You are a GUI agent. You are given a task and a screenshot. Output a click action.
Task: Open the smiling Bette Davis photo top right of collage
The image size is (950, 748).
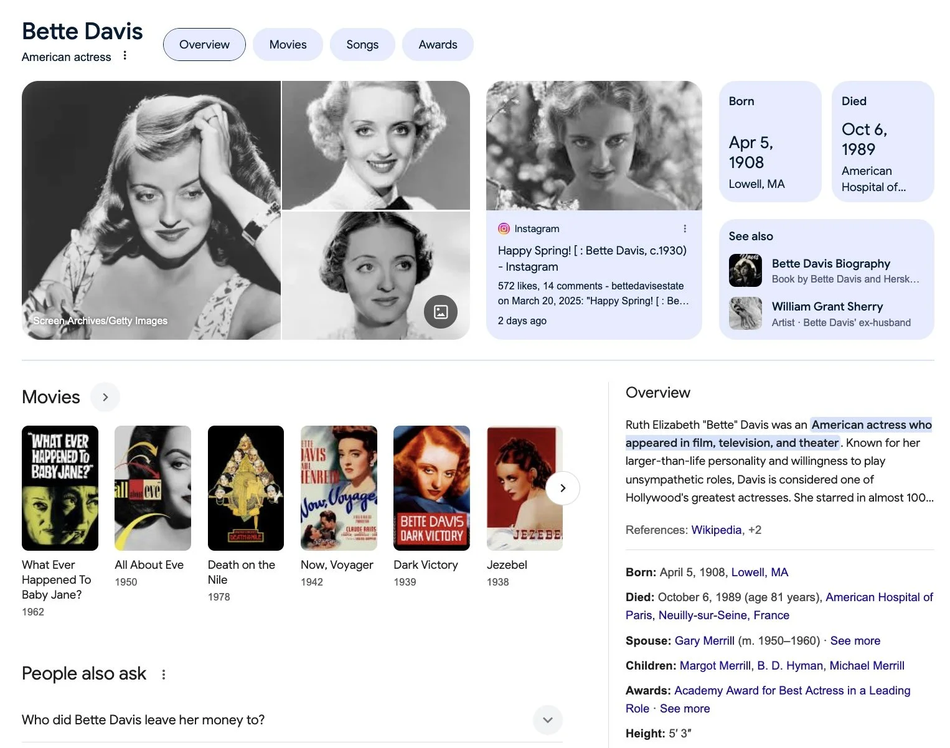coord(376,145)
